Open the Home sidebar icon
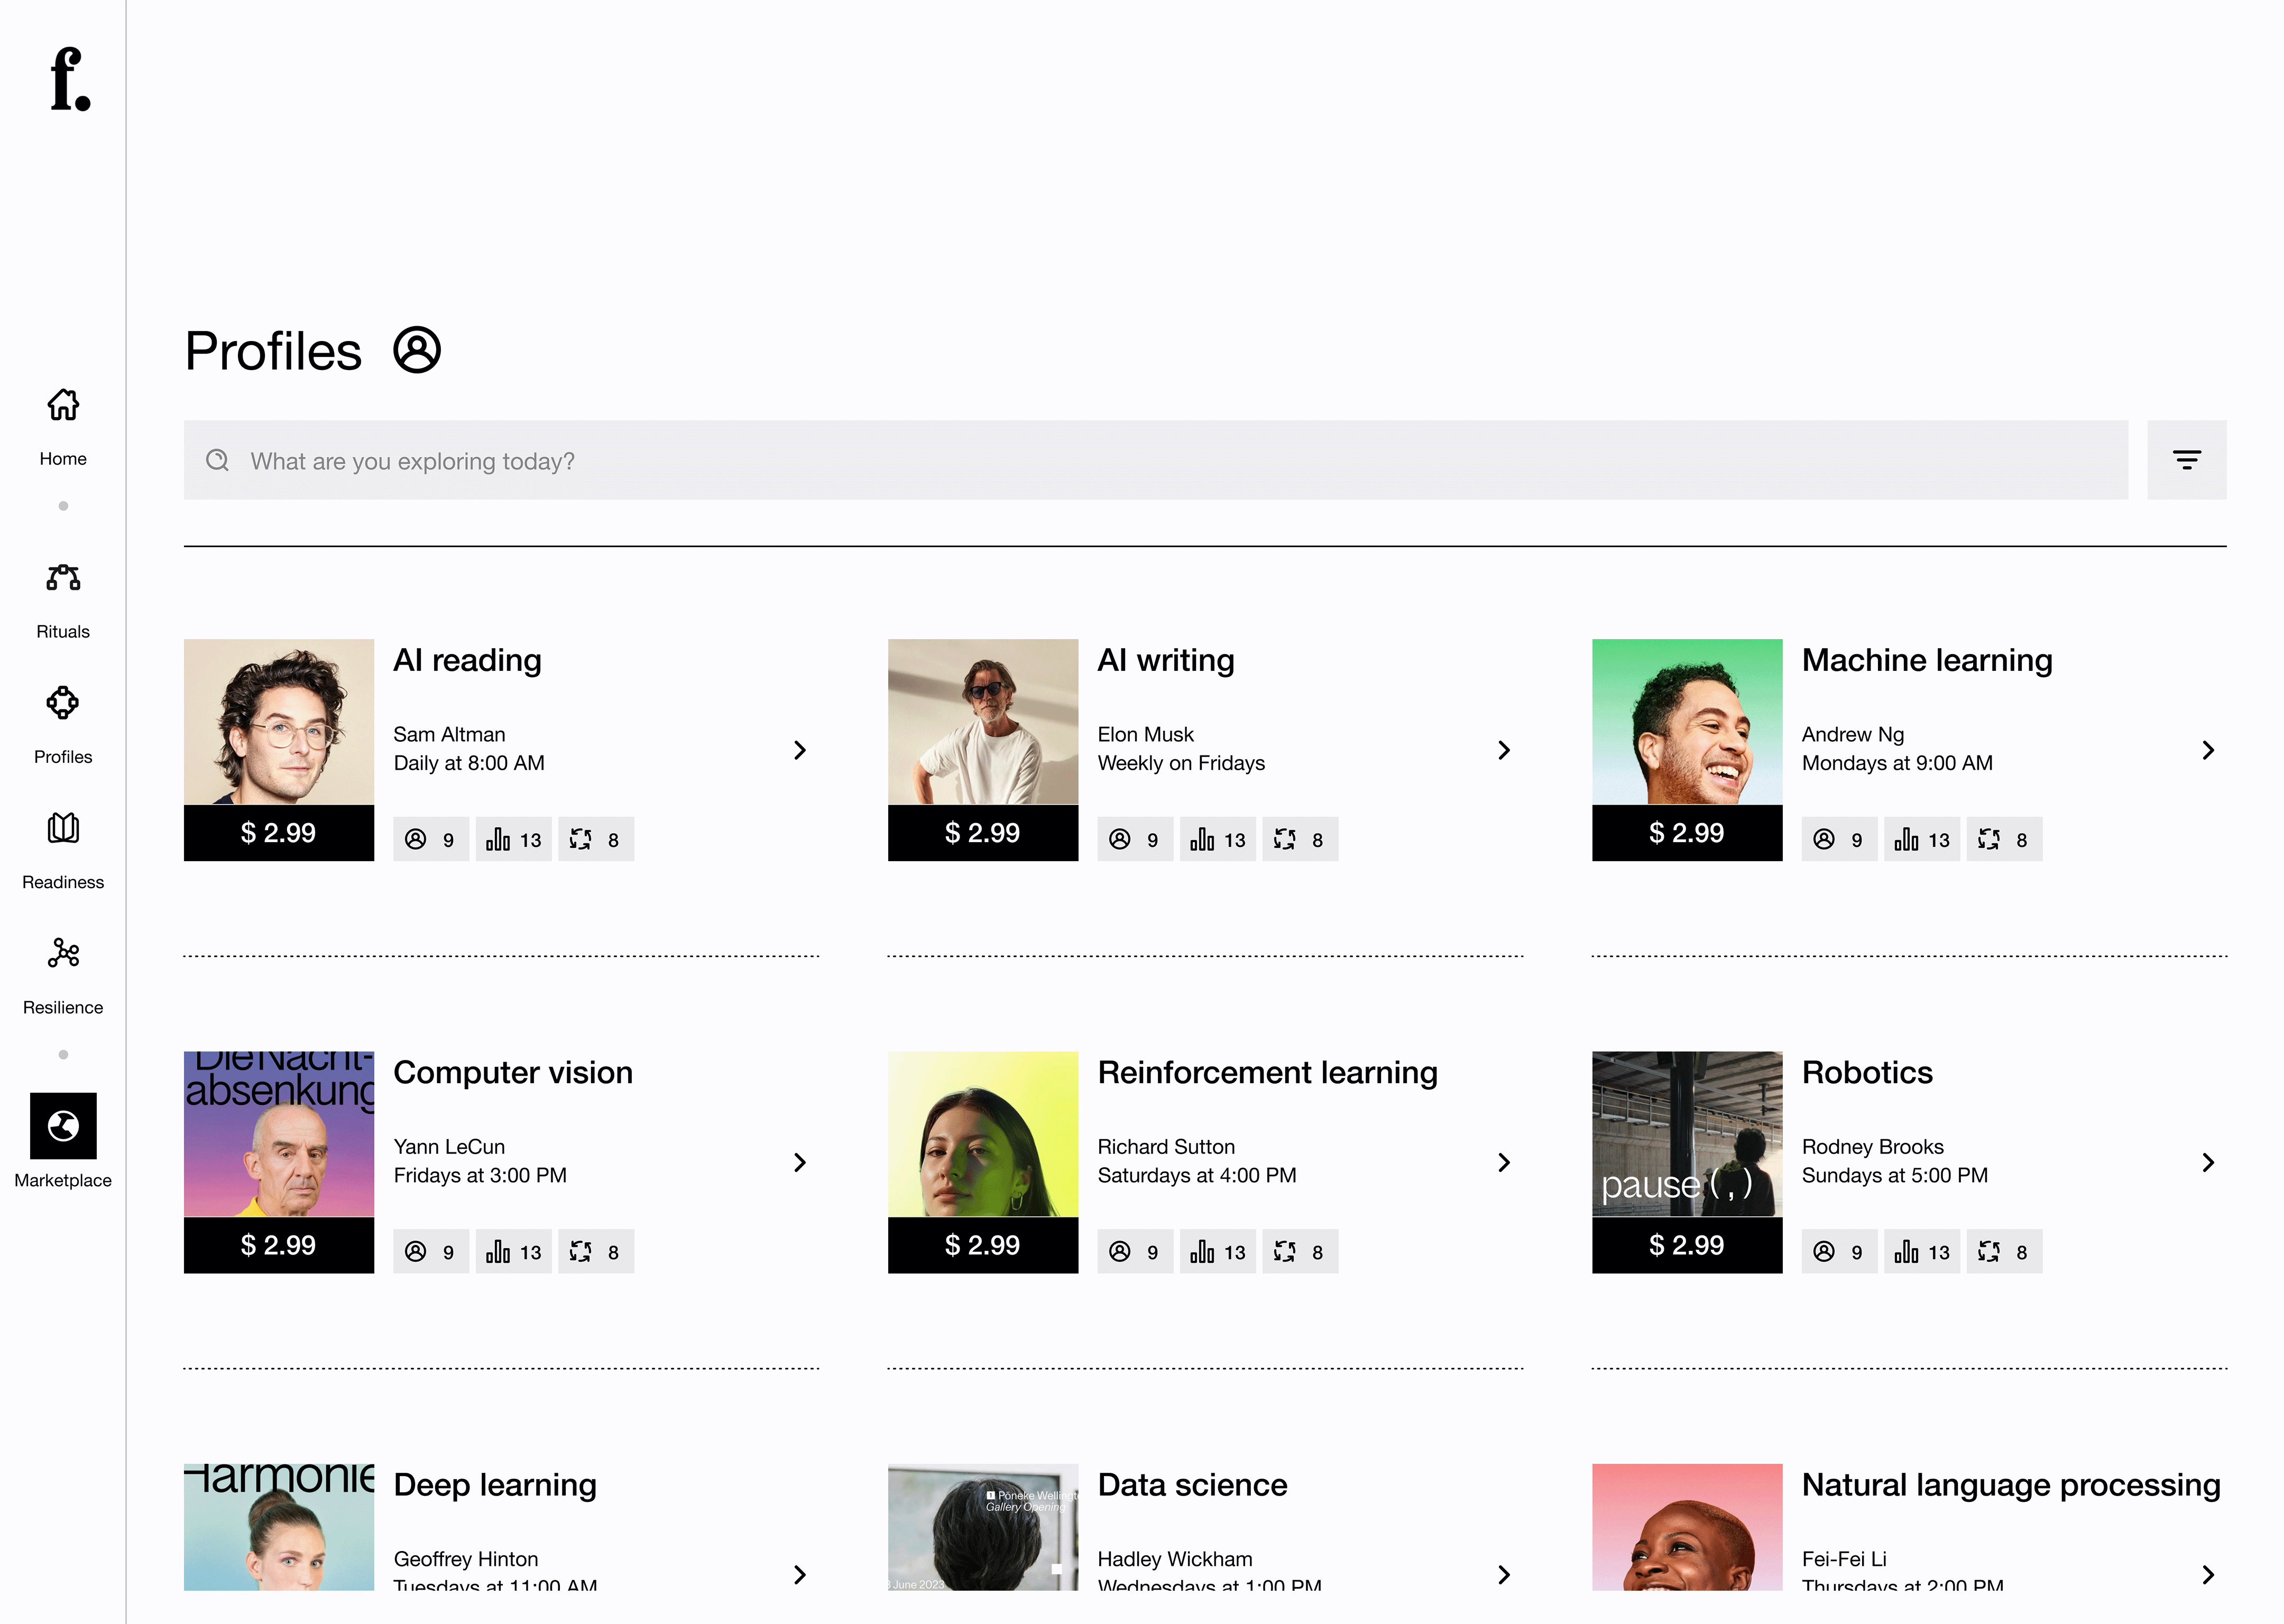This screenshot has height=1624, width=2284. click(x=63, y=406)
